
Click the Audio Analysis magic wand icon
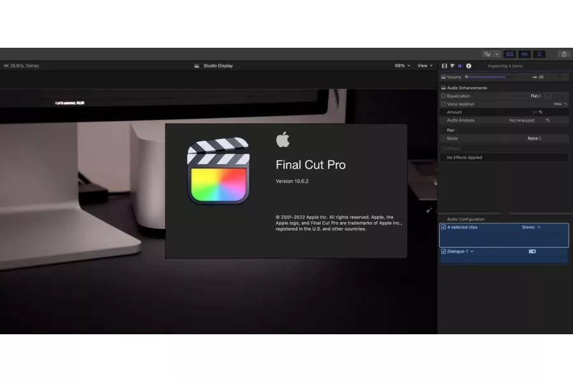pyautogui.click(x=548, y=120)
